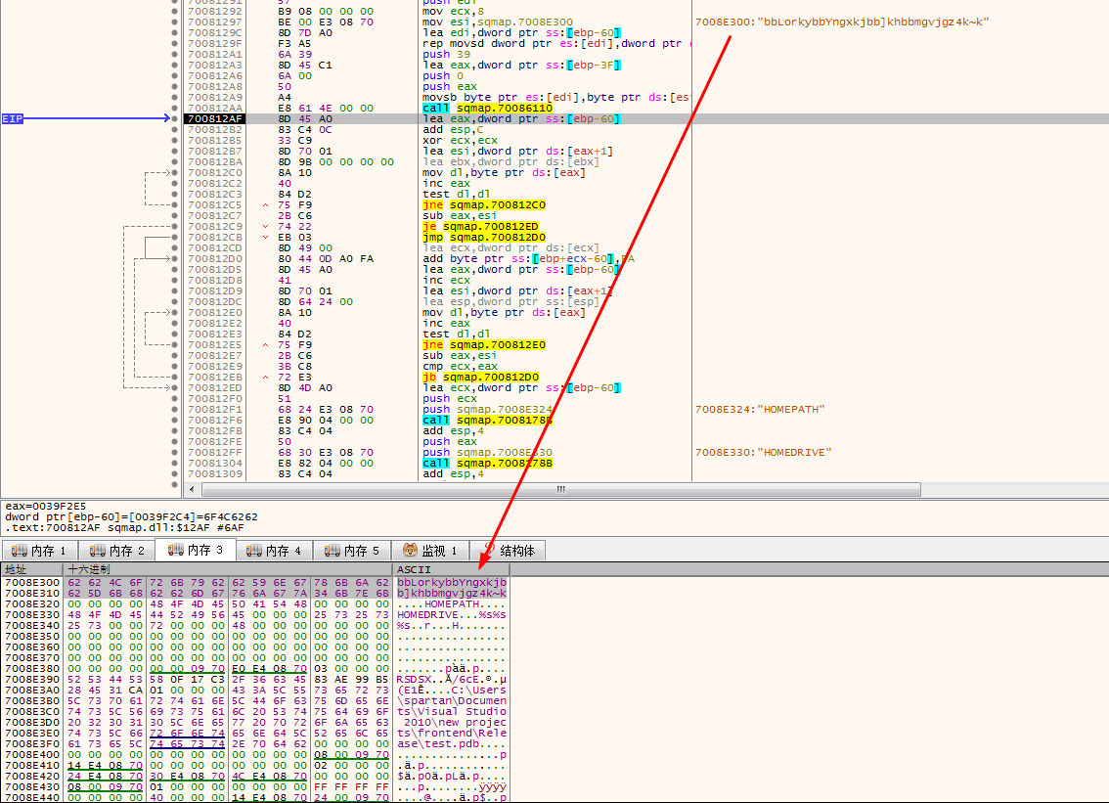Viewport: 1109px width, 803px height.
Task: Click the down jump marker at 700812C9
Action: pyautogui.click(x=265, y=226)
